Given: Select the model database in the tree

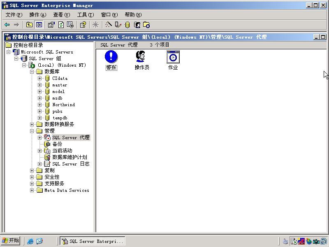Looking at the screenshot, I should [x=58, y=91].
